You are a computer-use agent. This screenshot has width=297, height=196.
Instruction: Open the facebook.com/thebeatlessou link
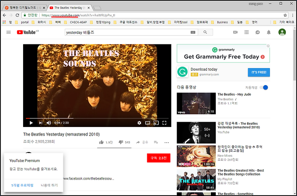tap(89, 178)
